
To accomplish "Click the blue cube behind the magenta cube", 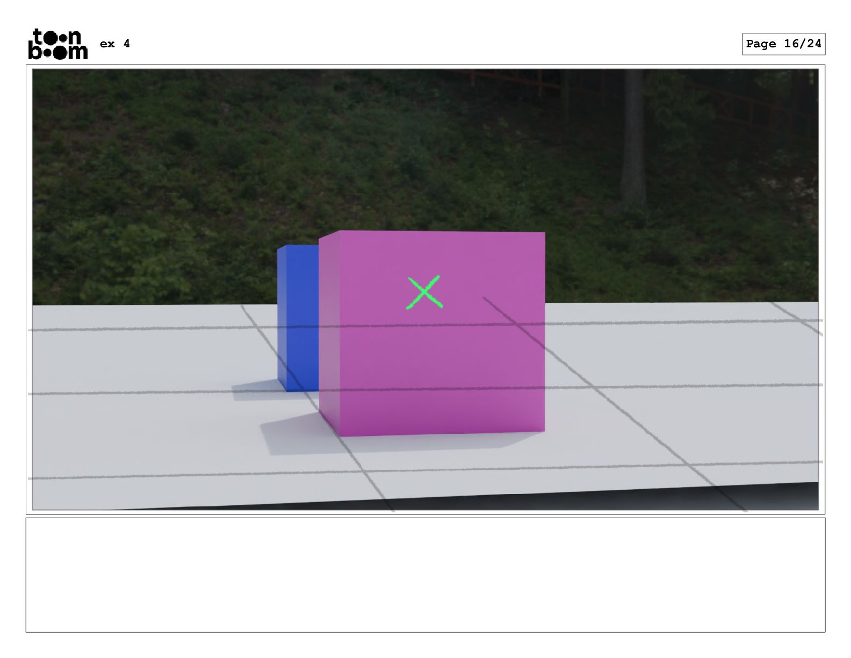I will click(x=298, y=318).
